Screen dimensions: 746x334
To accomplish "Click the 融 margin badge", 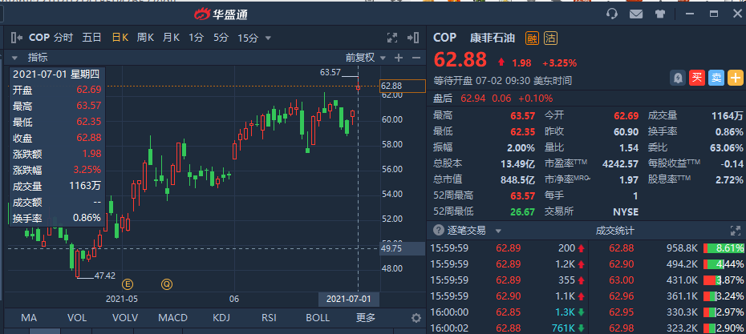I will pyautogui.click(x=533, y=38).
